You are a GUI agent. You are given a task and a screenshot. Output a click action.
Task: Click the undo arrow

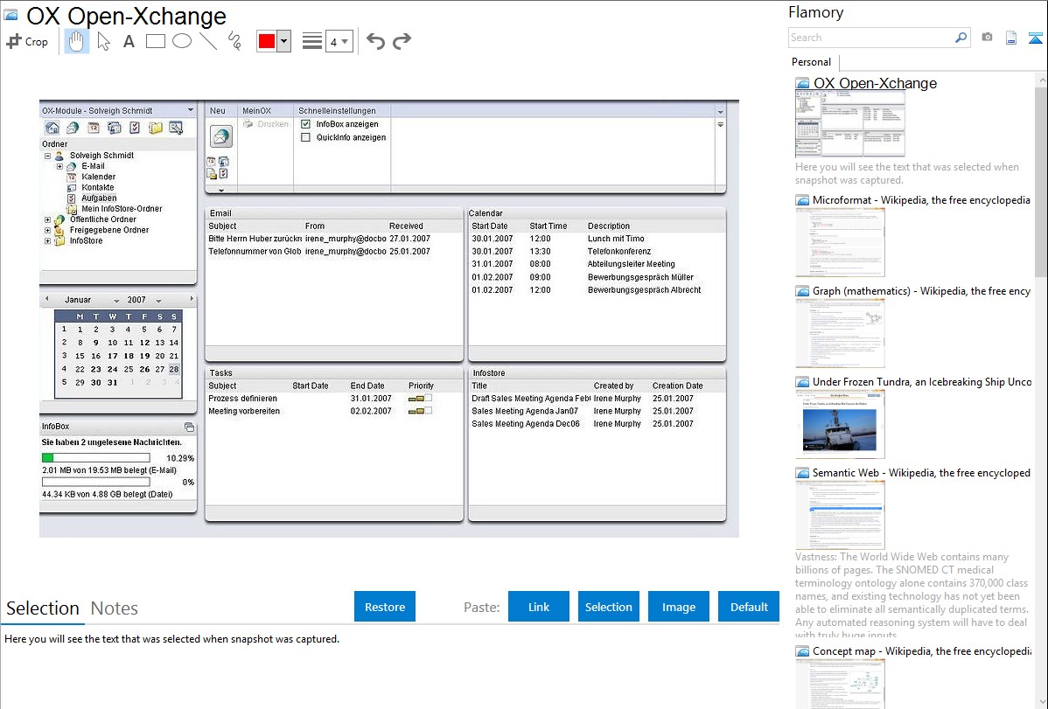(x=375, y=41)
